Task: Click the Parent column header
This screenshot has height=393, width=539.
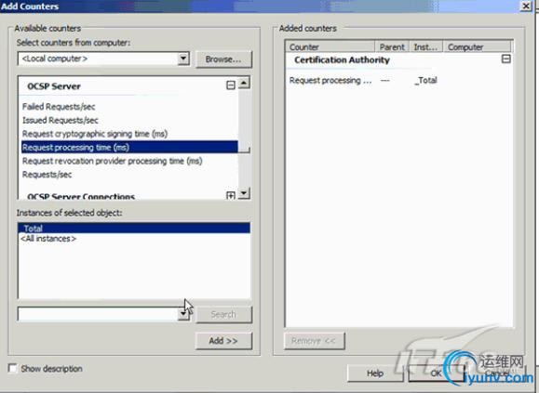Action: coord(392,47)
